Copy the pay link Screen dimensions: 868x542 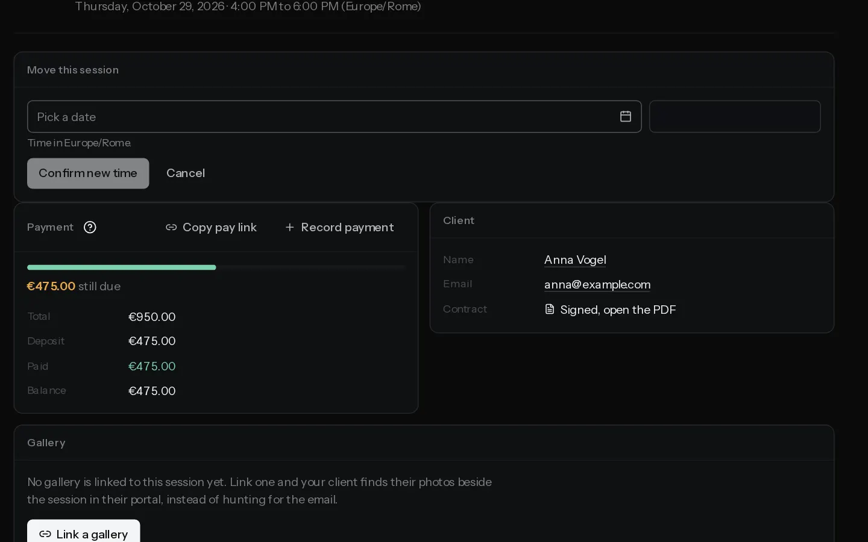(211, 227)
